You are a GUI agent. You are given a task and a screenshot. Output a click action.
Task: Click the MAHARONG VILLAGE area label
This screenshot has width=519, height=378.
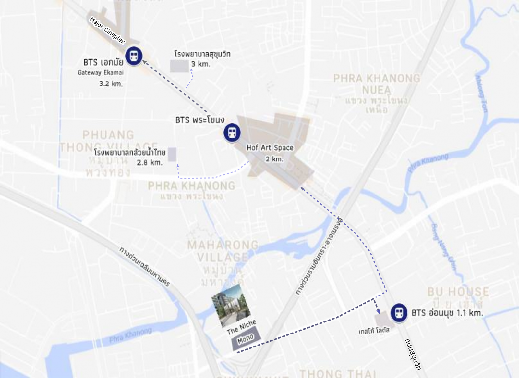point(223,251)
